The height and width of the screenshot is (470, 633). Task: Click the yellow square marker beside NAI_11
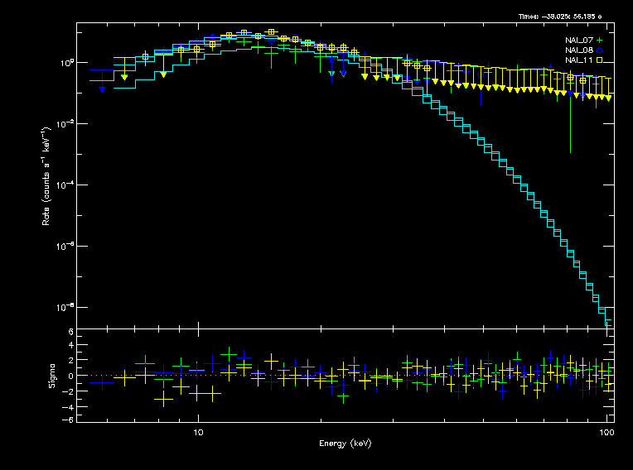pyautogui.click(x=599, y=60)
